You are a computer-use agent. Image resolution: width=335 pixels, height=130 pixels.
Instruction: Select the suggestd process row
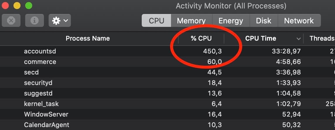click(x=38, y=93)
